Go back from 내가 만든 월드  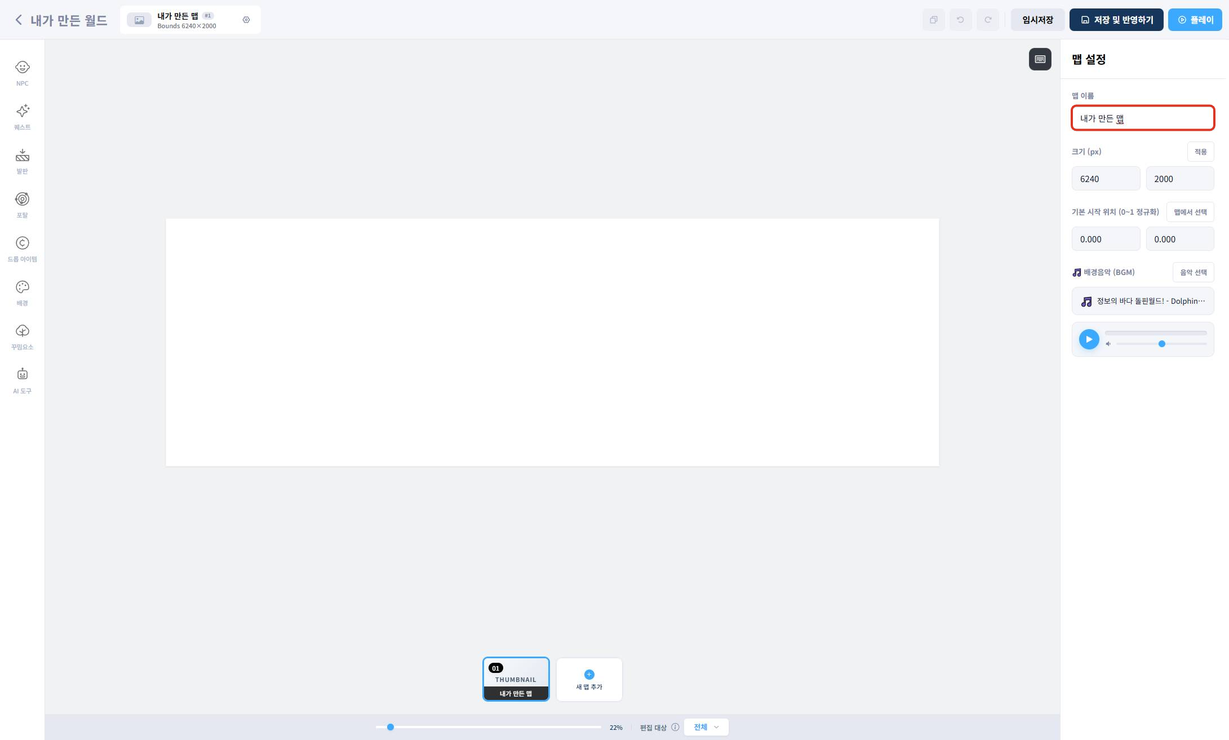pyautogui.click(x=19, y=20)
